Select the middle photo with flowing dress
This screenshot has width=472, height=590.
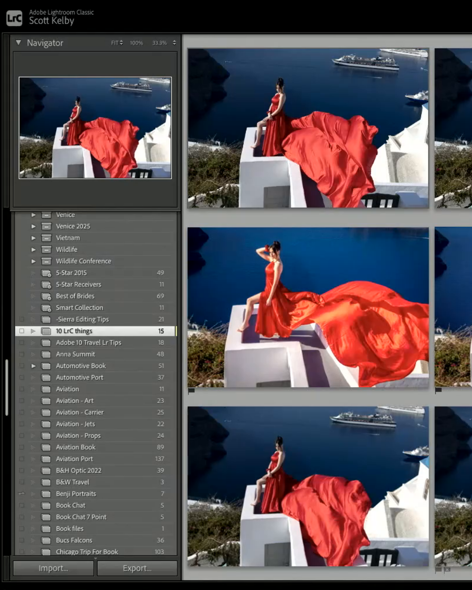308,307
